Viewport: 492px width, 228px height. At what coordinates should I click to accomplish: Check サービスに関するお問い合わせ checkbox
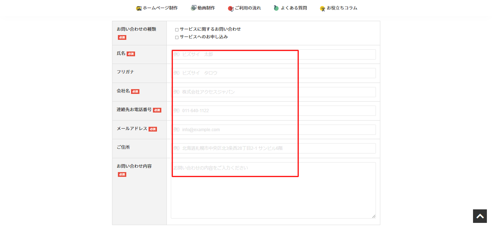pos(177,30)
